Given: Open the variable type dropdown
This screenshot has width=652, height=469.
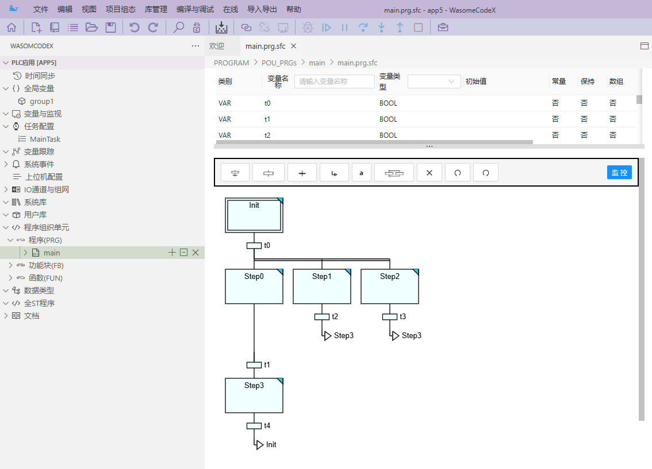Looking at the screenshot, I should point(434,82).
